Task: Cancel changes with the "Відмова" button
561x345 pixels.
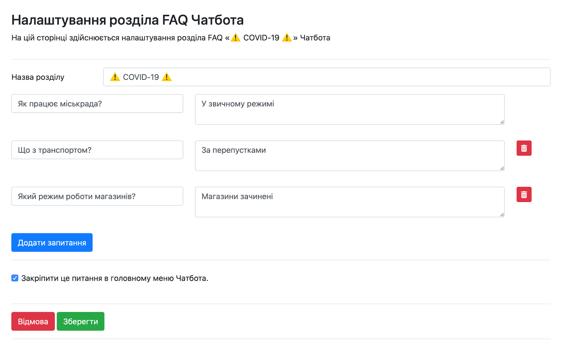Action: coord(33,322)
